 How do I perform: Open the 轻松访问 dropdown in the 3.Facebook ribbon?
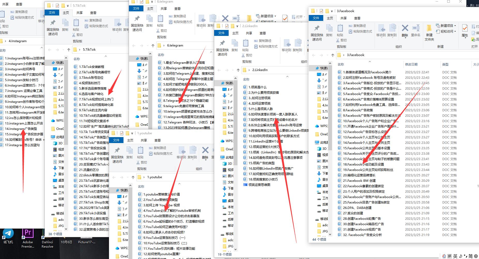[x=446, y=32]
